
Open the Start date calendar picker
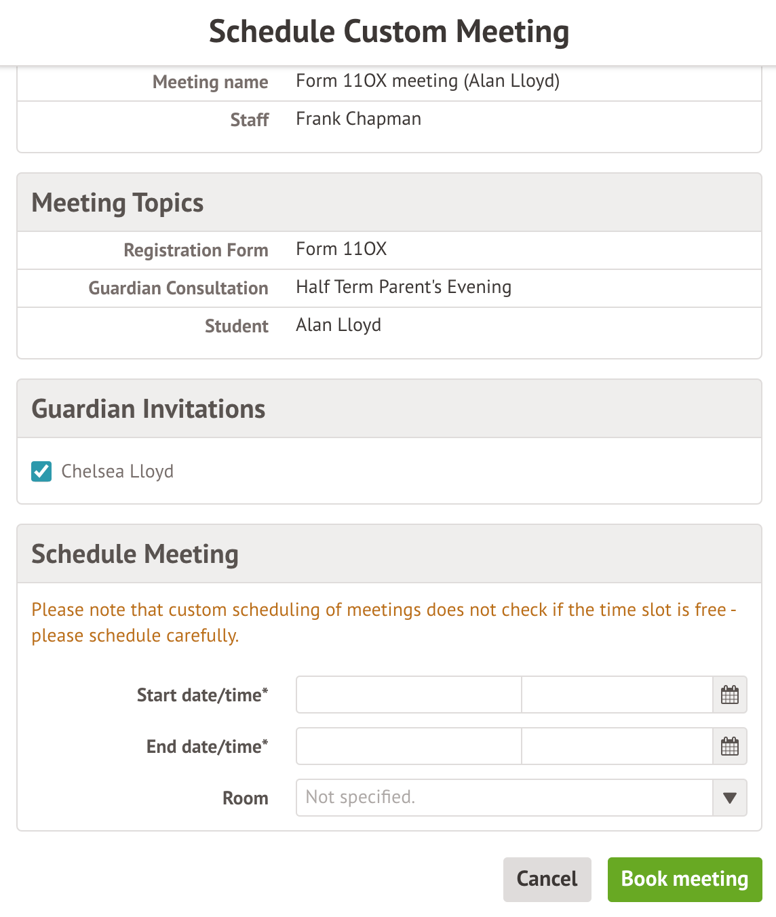(729, 695)
